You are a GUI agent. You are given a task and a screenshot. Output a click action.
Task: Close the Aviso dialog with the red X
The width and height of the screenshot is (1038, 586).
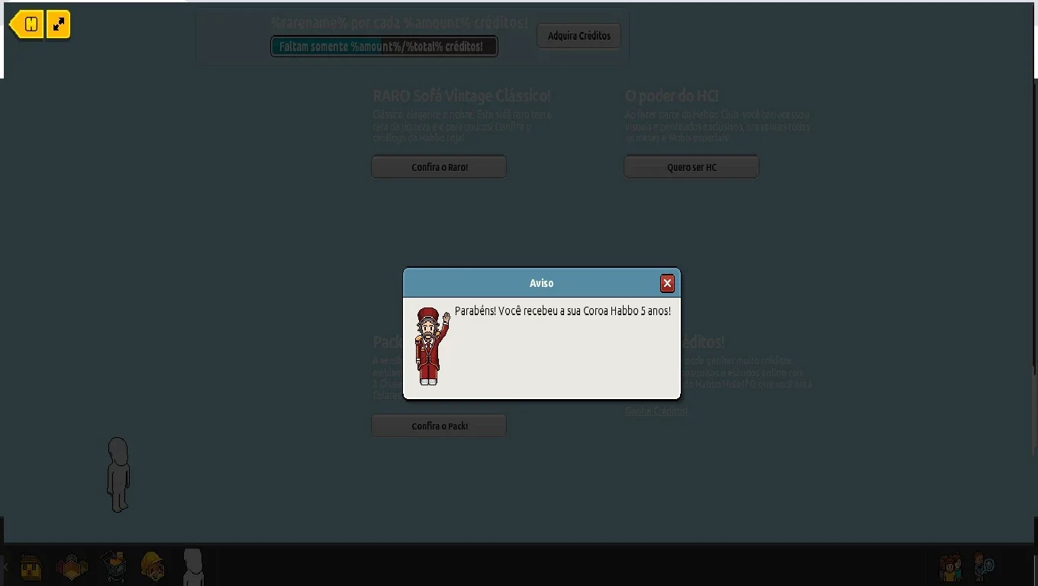[x=667, y=283]
